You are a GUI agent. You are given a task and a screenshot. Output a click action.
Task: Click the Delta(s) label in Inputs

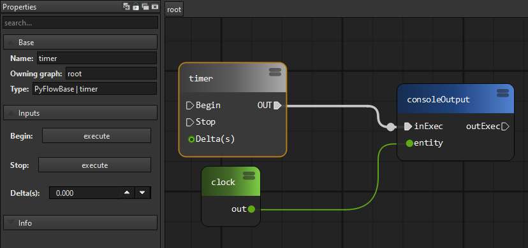(x=25, y=193)
